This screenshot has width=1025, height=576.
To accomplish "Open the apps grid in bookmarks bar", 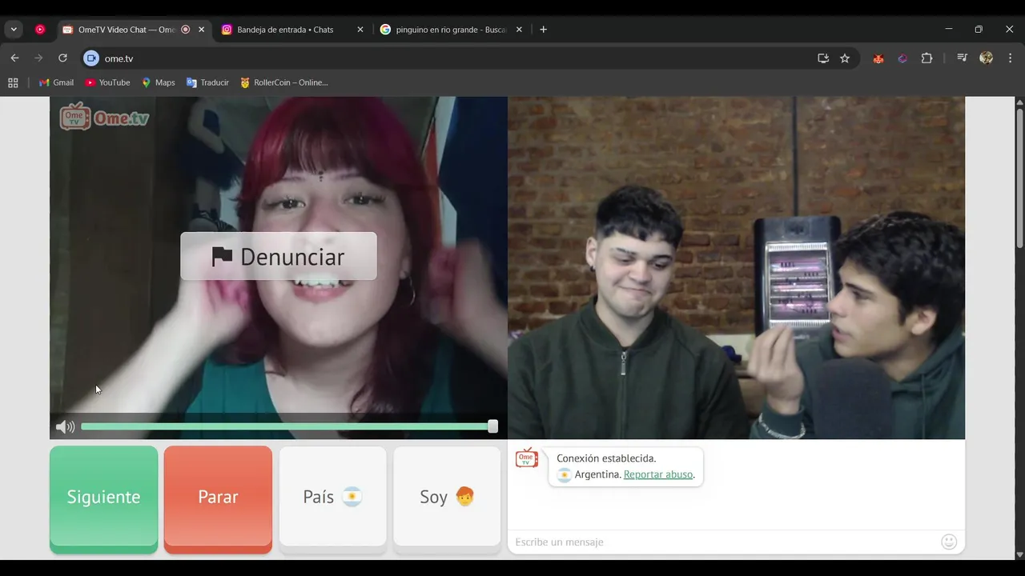I will 13,82.
